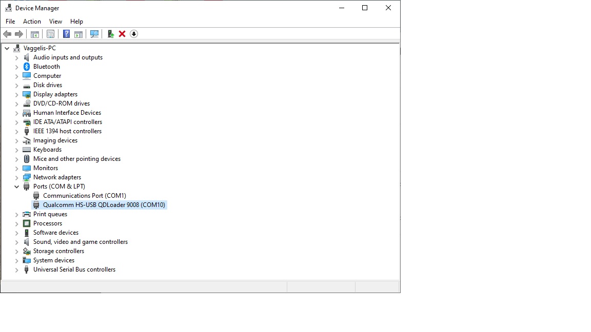Screen dimensions: 591x332
Task: Click the Processors chip icon
Action: (26, 223)
